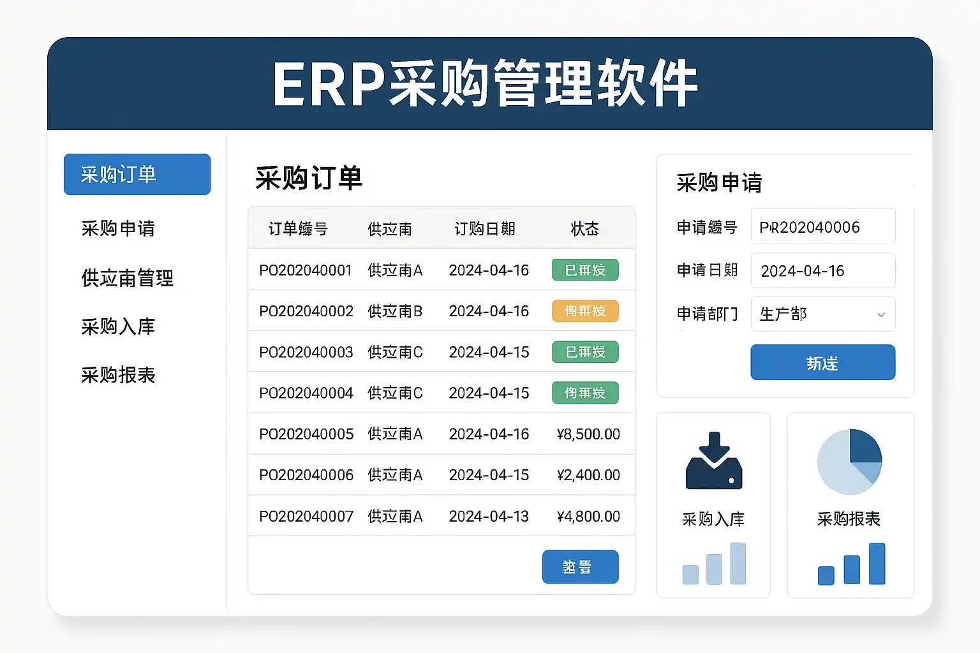This screenshot has height=653, width=980.
Task: Click the green status badge for PO202040003
Action: [585, 352]
